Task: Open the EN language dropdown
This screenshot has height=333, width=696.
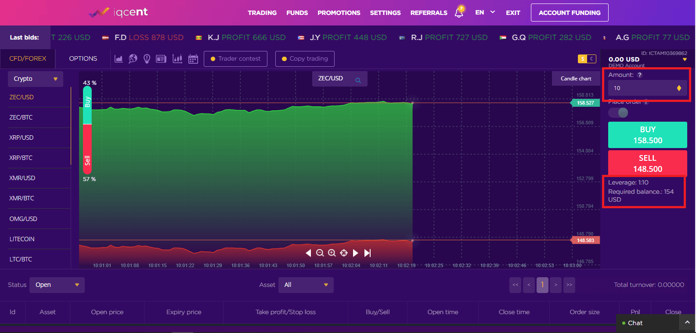Action: (x=485, y=12)
